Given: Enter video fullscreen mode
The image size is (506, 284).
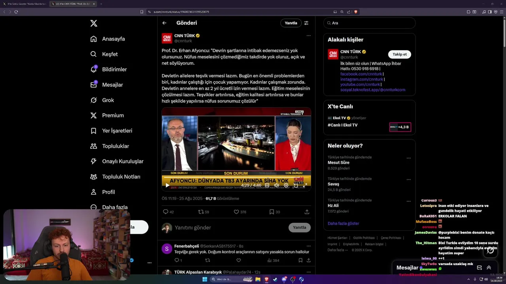Looking at the screenshot, I should [305, 185].
